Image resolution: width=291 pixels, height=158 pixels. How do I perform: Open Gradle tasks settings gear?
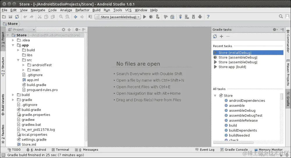[275, 29]
